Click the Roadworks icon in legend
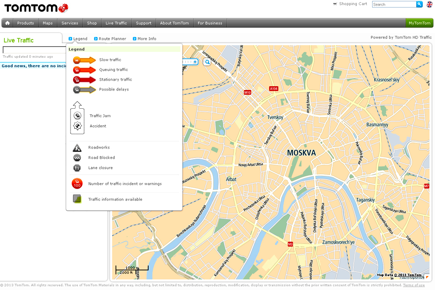Viewport: 435px width, 290px height. 77,148
